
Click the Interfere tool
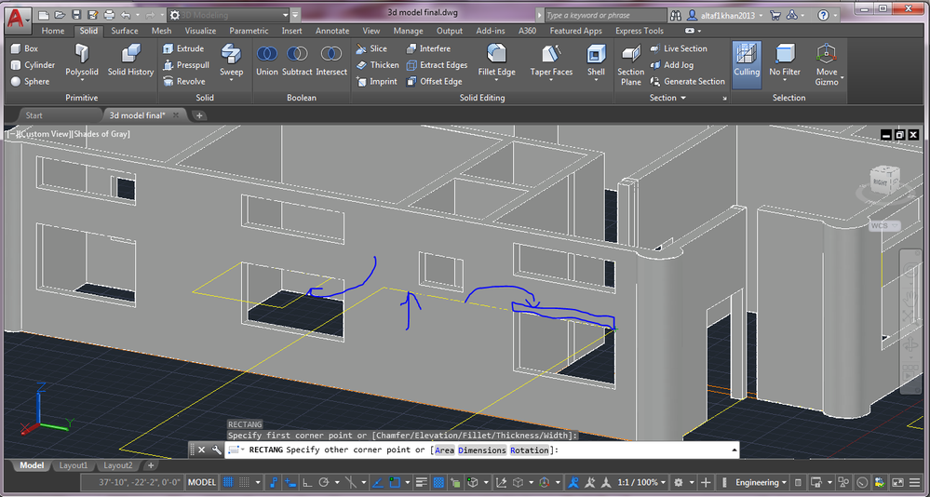[x=428, y=48]
